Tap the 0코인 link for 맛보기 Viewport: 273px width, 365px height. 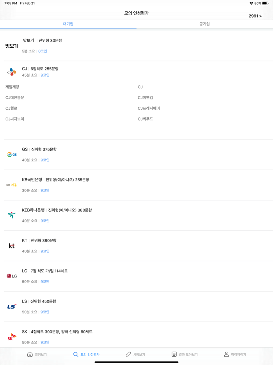43,51
